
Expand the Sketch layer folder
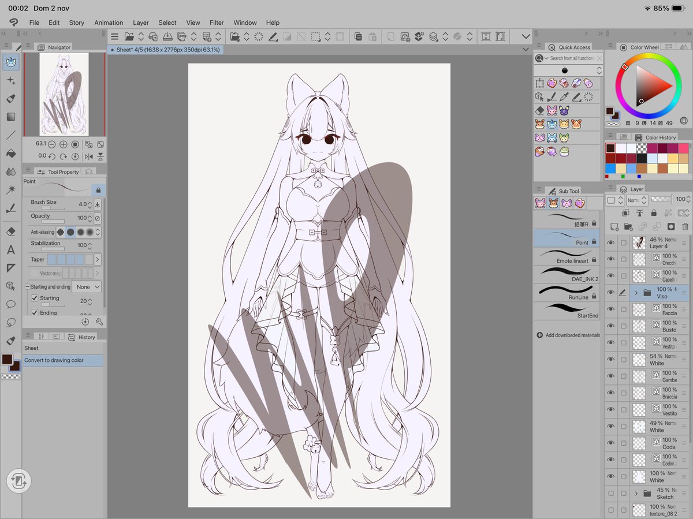pos(636,494)
